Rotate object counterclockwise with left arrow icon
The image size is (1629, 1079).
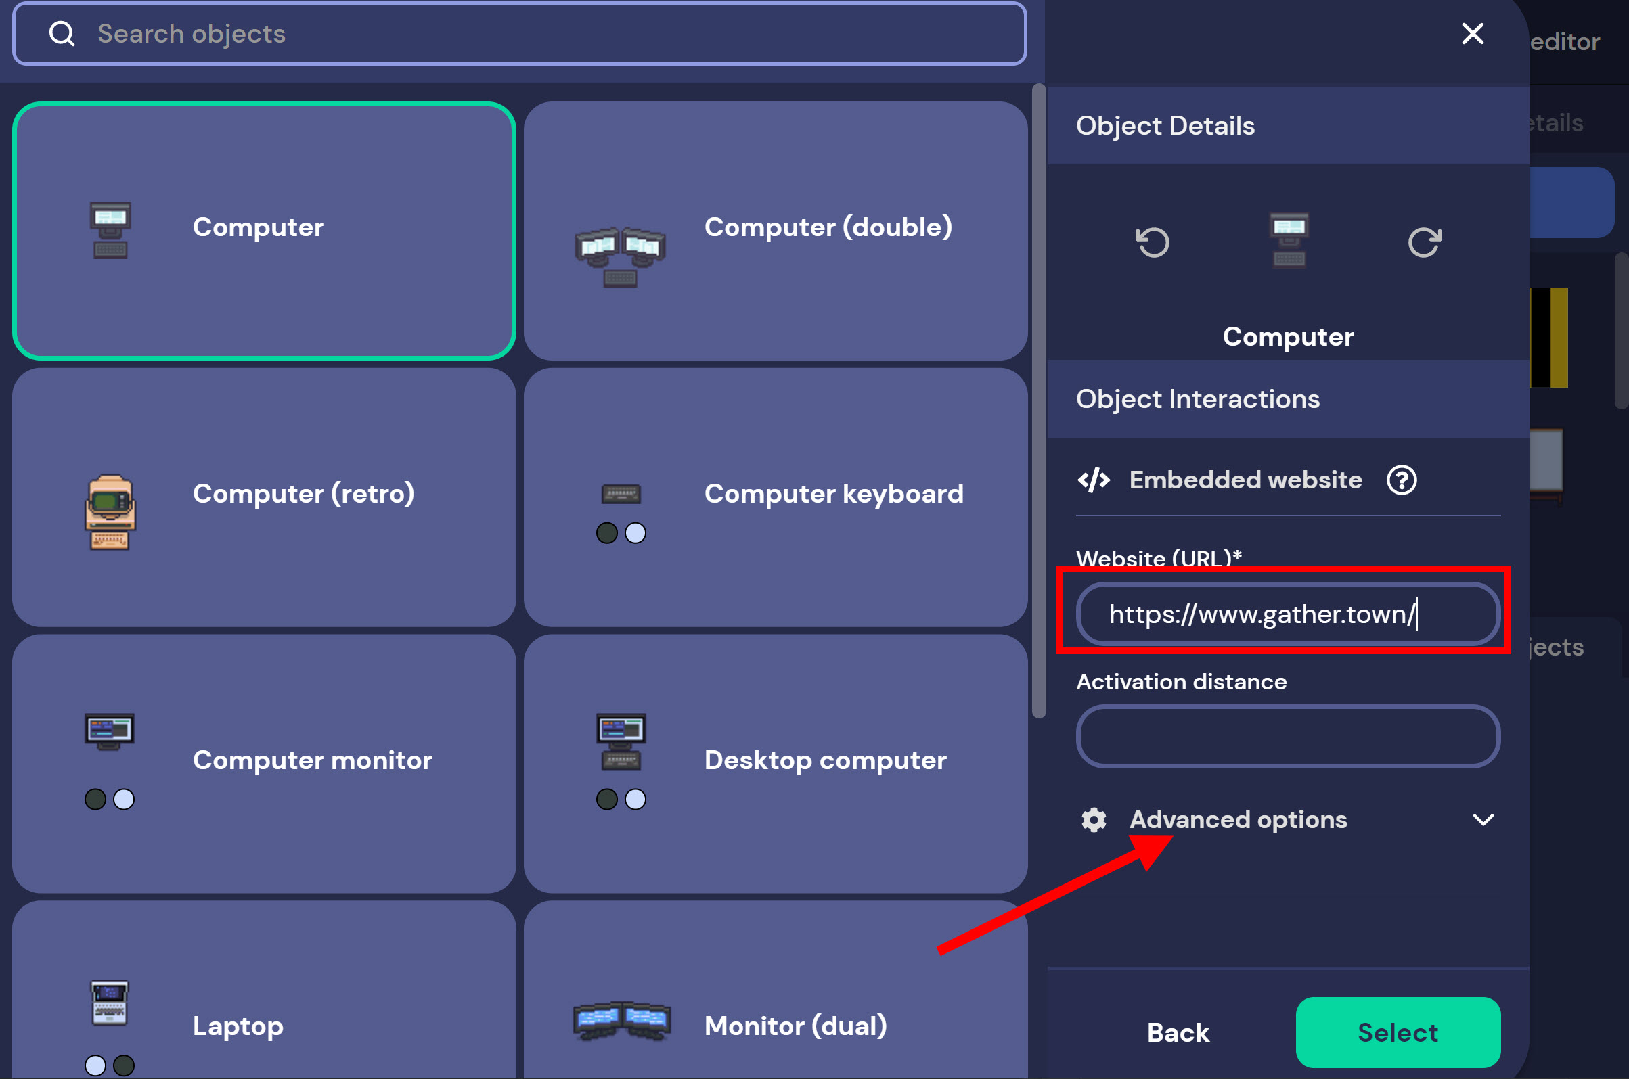[x=1153, y=242]
